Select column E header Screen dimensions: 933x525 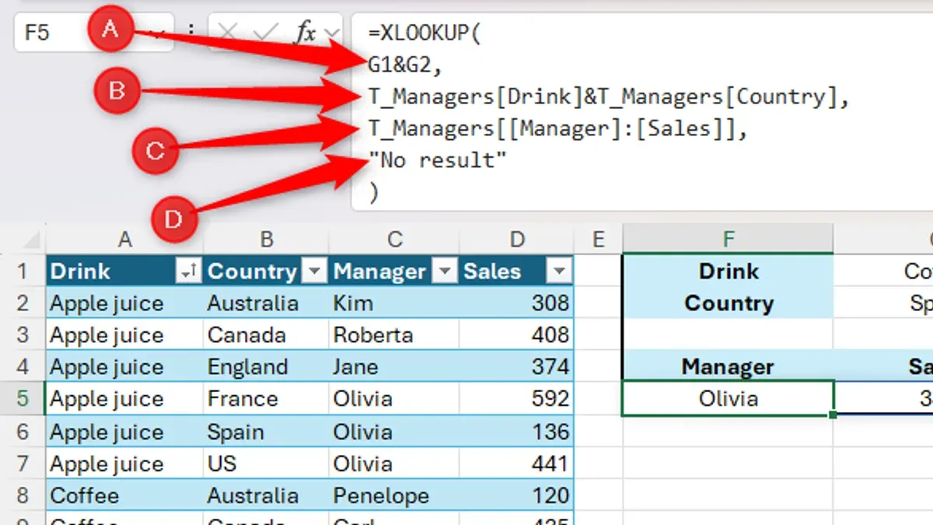598,240
